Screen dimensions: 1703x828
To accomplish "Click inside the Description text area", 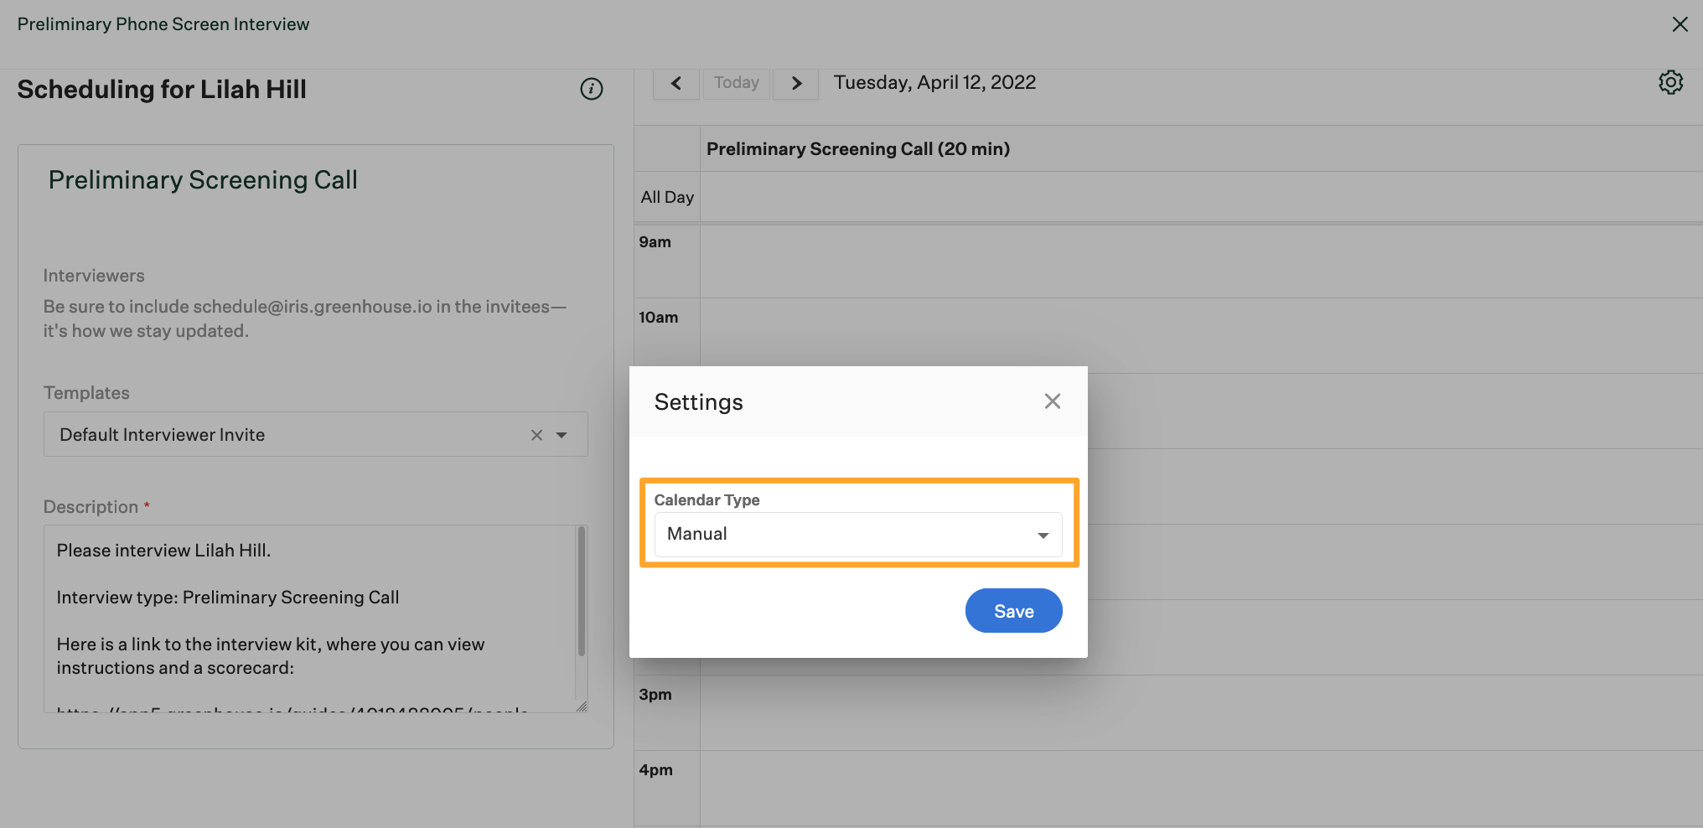I will point(309,618).
